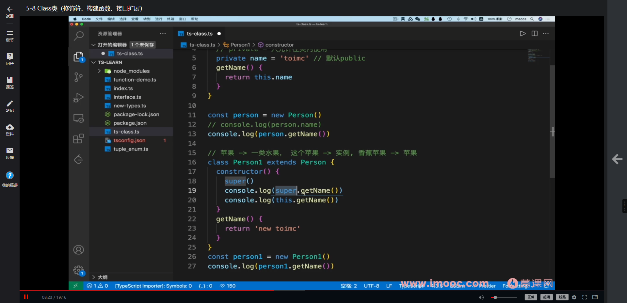Click the LF line ending status item
627x303 pixels.
[389, 286]
